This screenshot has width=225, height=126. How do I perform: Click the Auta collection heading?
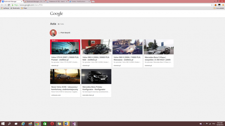pyautogui.click(x=53, y=24)
